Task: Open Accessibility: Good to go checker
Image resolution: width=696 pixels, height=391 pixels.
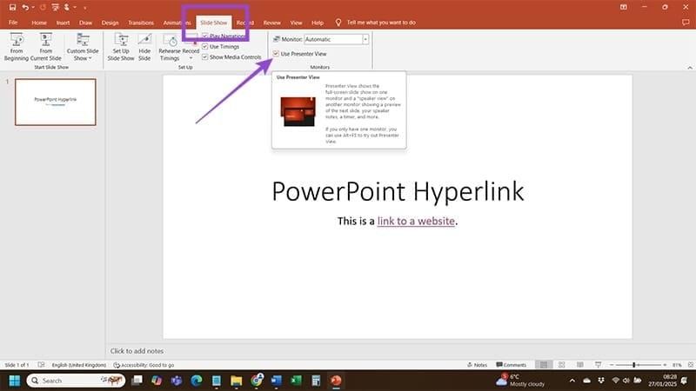Action: pyautogui.click(x=144, y=365)
